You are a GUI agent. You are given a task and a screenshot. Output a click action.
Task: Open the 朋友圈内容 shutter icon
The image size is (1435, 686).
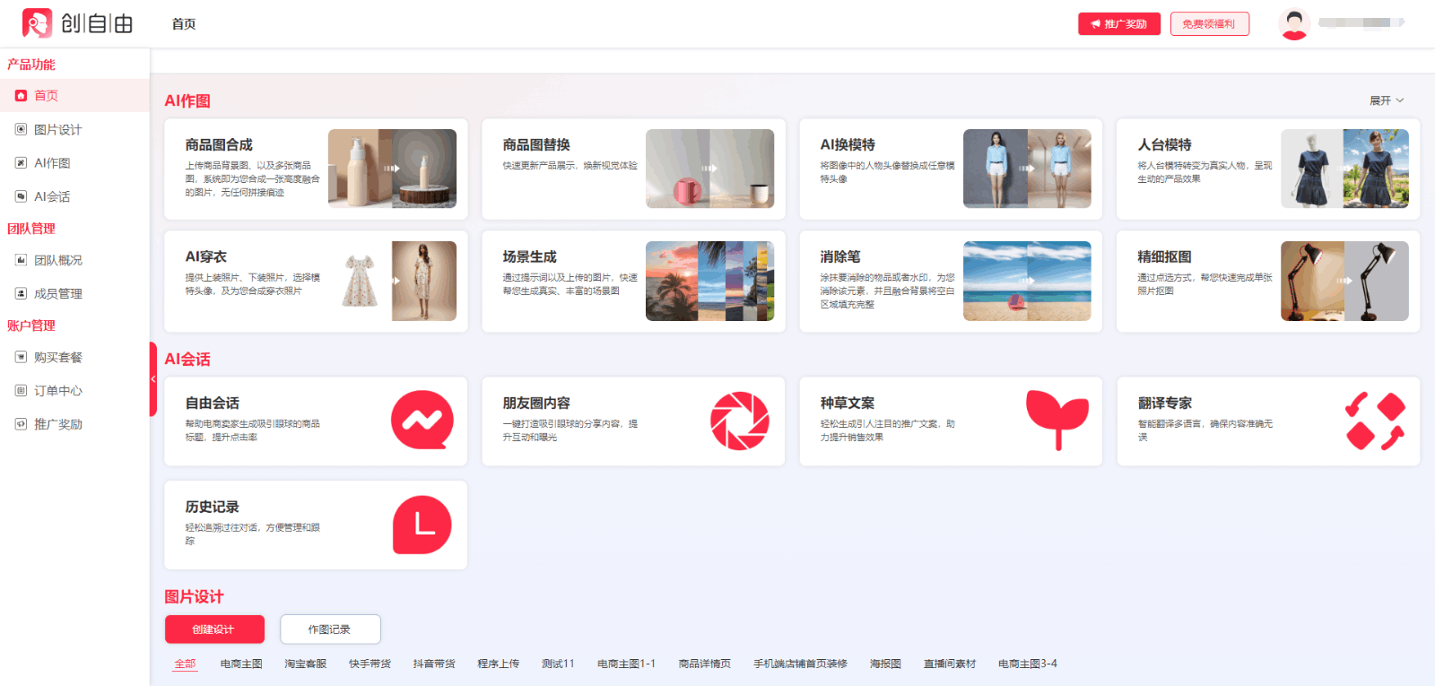[x=740, y=421]
